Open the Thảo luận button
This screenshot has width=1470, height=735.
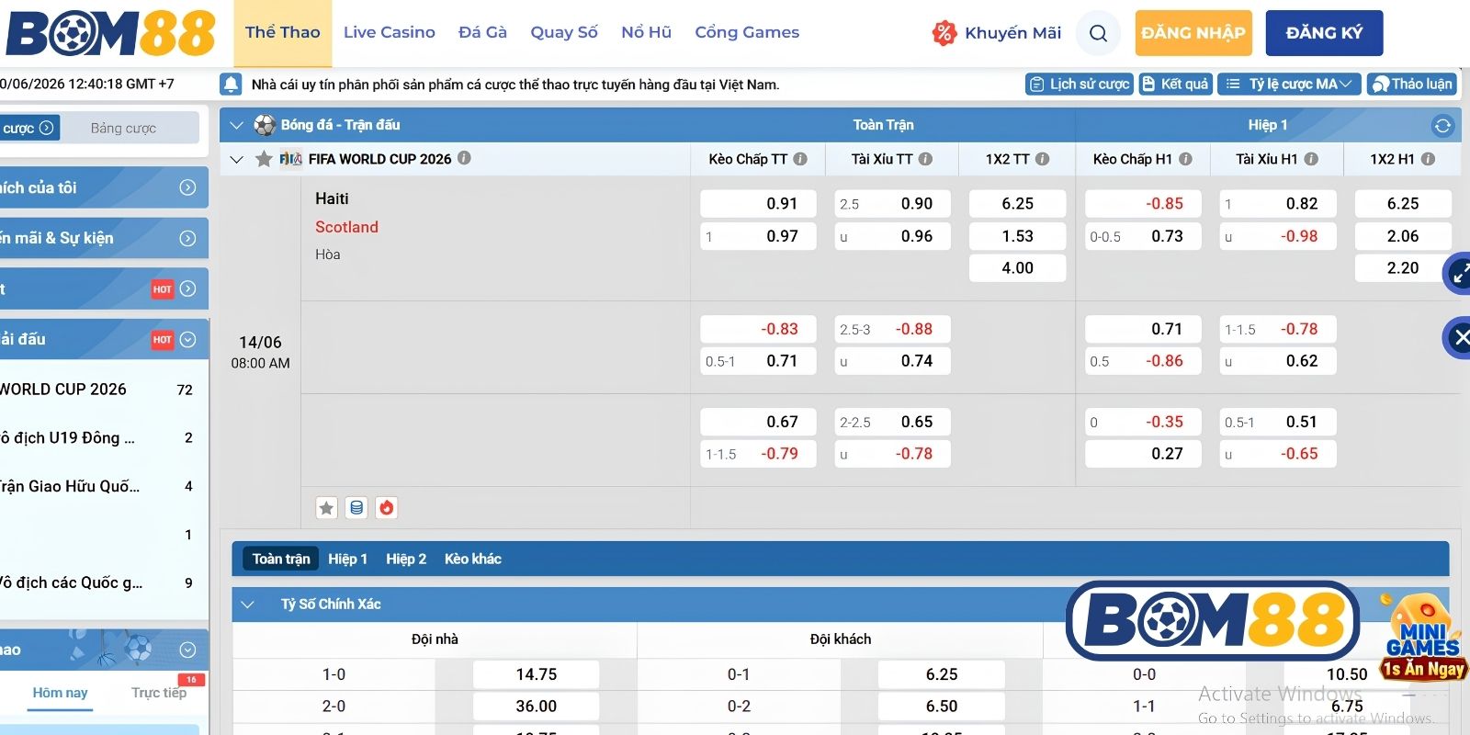click(1411, 85)
